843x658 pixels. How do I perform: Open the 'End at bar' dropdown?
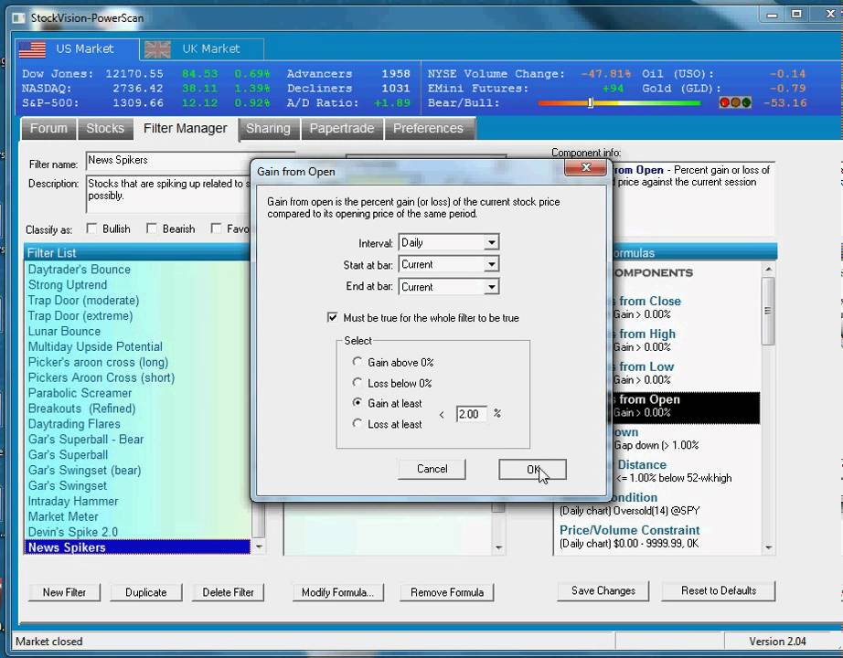coord(491,287)
